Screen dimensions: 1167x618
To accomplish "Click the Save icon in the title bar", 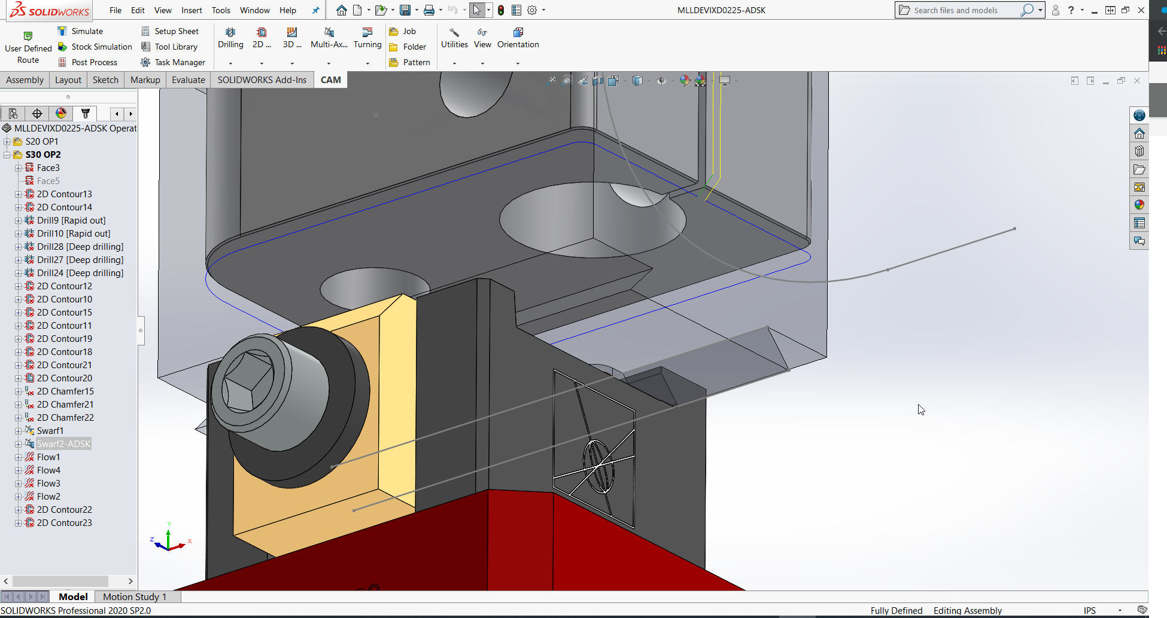I will pyautogui.click(x=405, y=10).
